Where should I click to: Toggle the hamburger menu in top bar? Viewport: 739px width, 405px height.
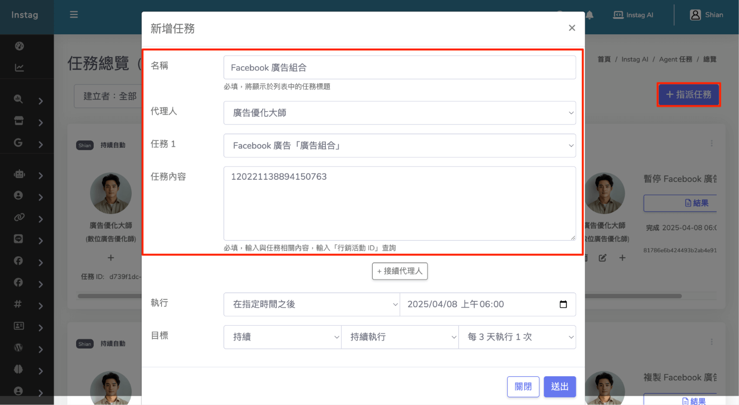click(74, 15)
